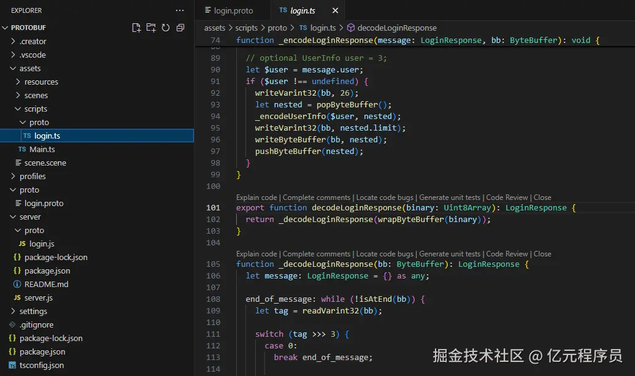Expand the resources folder

coord(41,82)
